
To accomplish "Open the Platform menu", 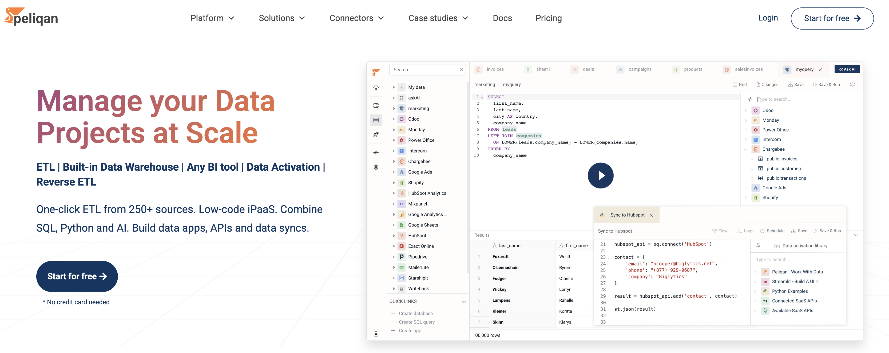I will coord(212,18).
